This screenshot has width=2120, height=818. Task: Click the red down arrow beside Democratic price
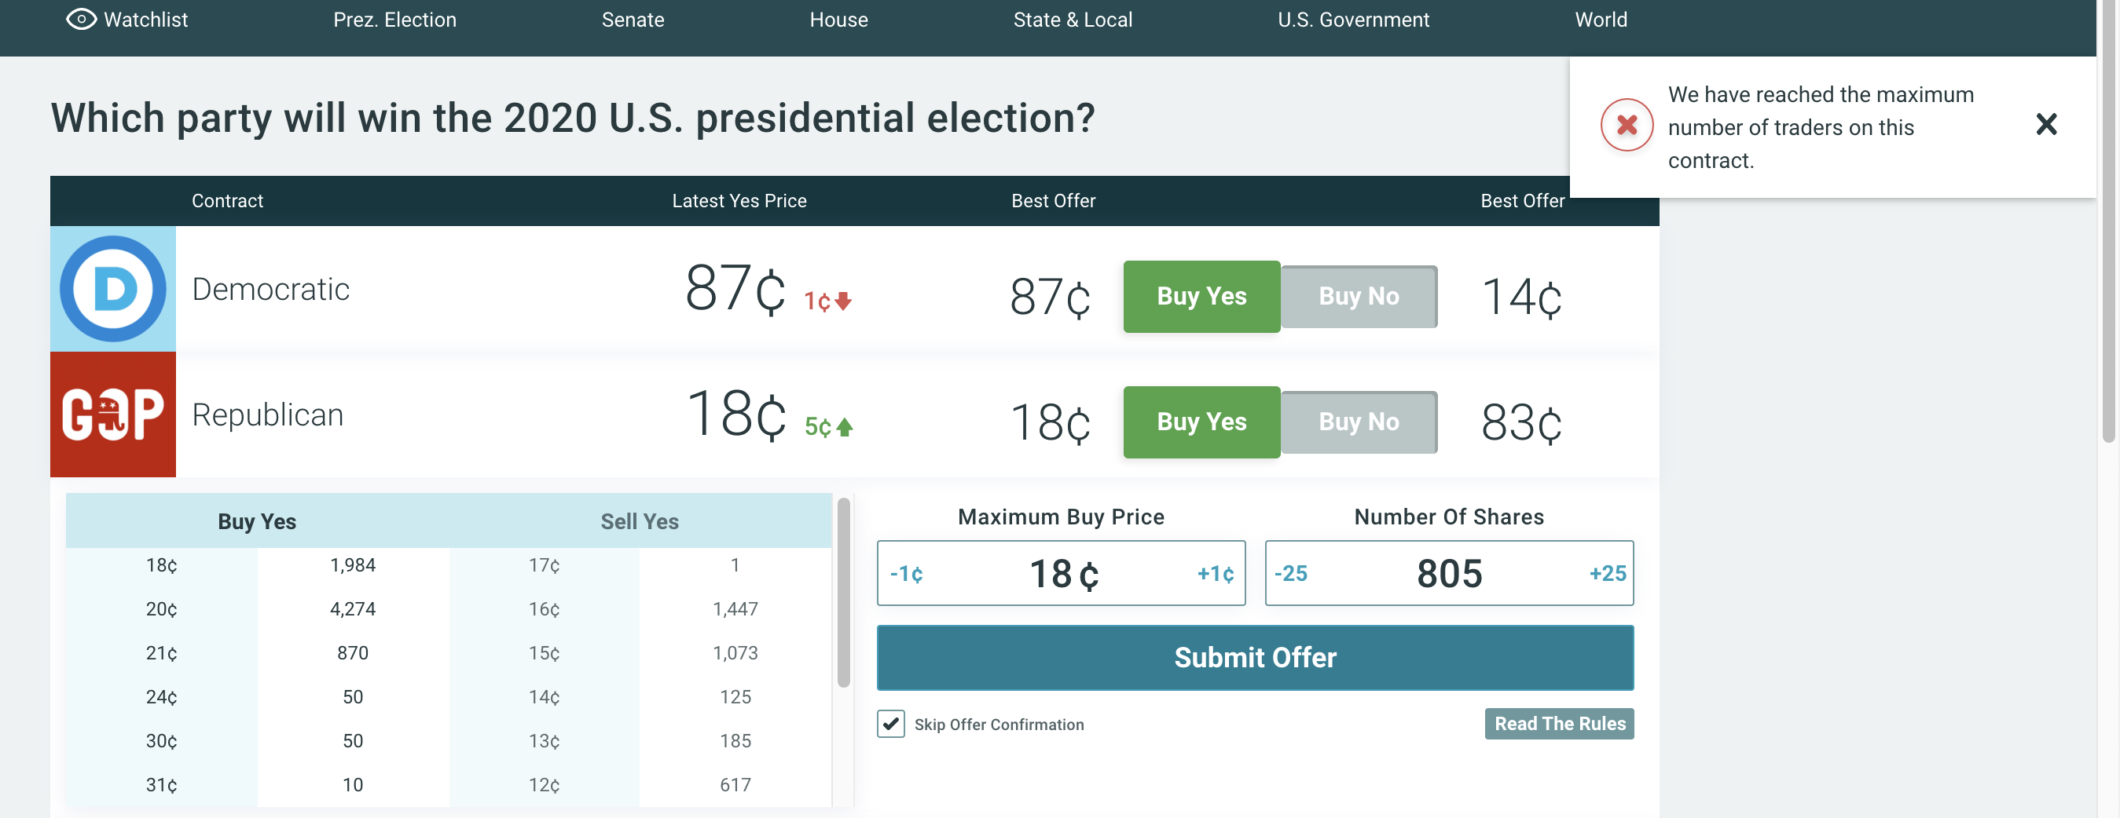pos(842,301)
